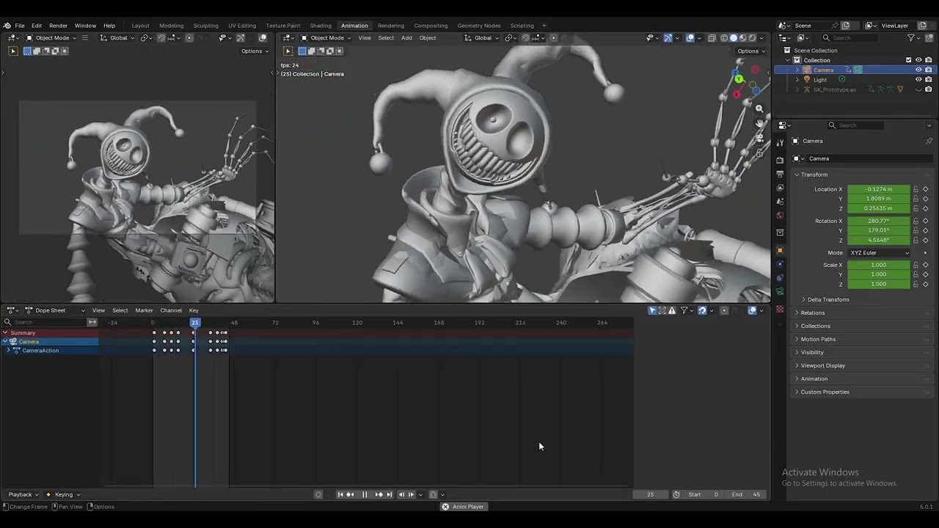Select the Material Preview viewport shading sphere
The height and width of the screenshot is (528, 939).
[x=742, y=38]
